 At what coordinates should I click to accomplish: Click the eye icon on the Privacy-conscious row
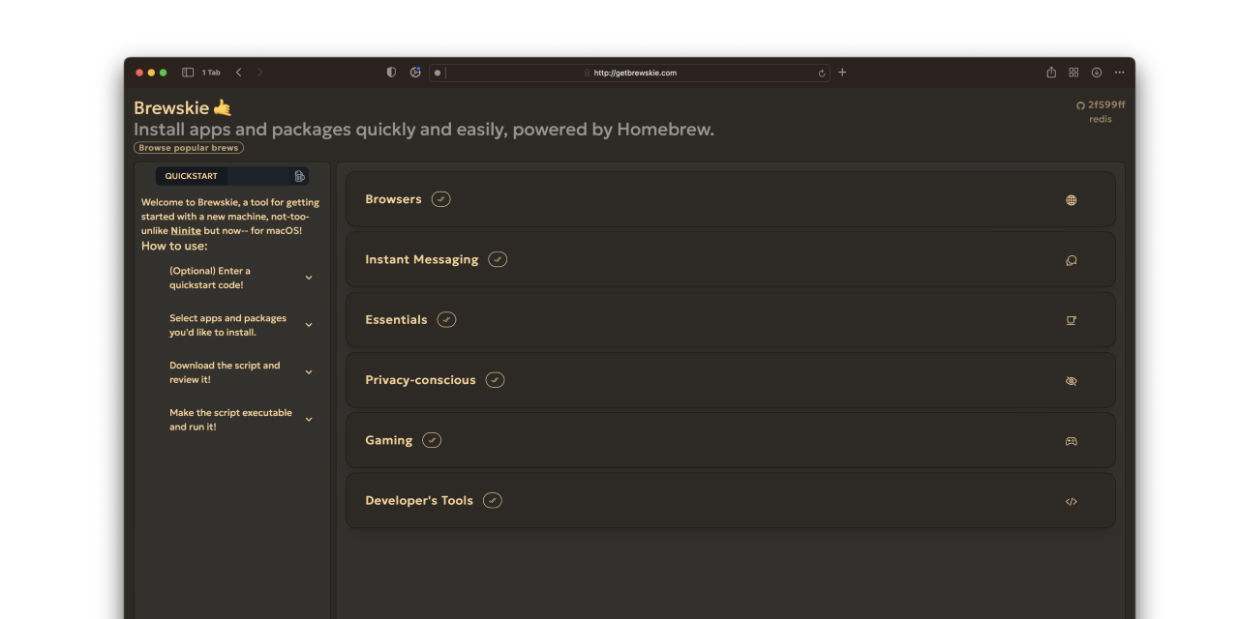tap(1071, 380)
